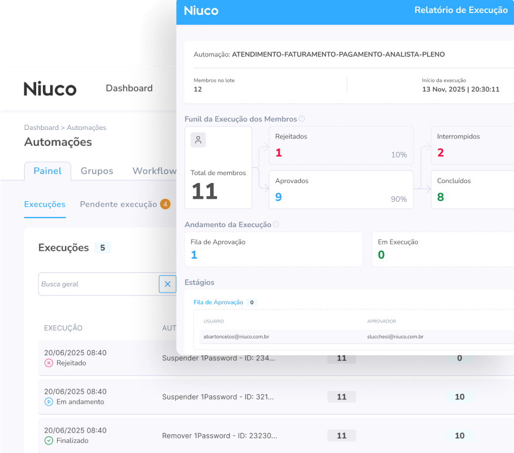Sort by the EXECUÇÃO column header

[x=63, y=328]
